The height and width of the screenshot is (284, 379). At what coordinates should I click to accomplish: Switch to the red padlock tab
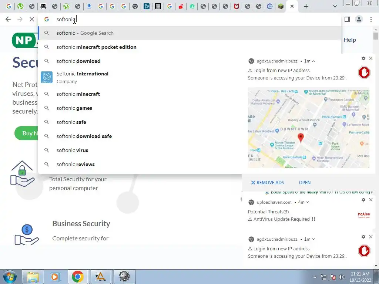pyautogui.click(x=181, y=7)
